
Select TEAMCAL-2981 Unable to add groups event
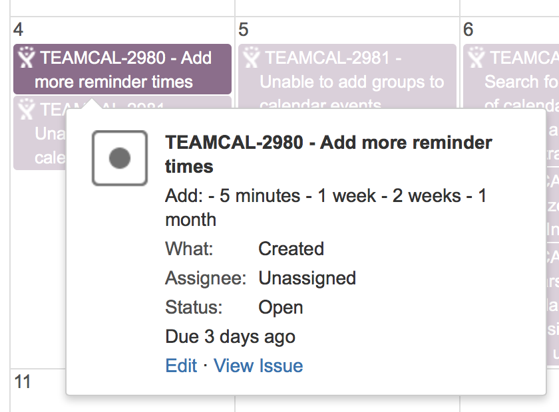click(x=347, y=76)
